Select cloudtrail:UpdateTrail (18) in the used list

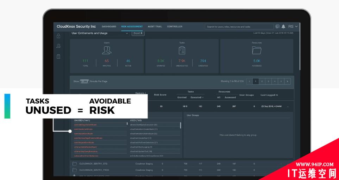(141, 152)
